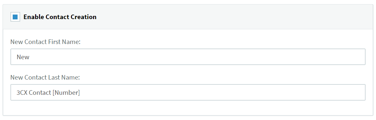Viewport: 376px width, 120px height.
Task: Click the "3CX" word in last name field
Action: (22, 93)
